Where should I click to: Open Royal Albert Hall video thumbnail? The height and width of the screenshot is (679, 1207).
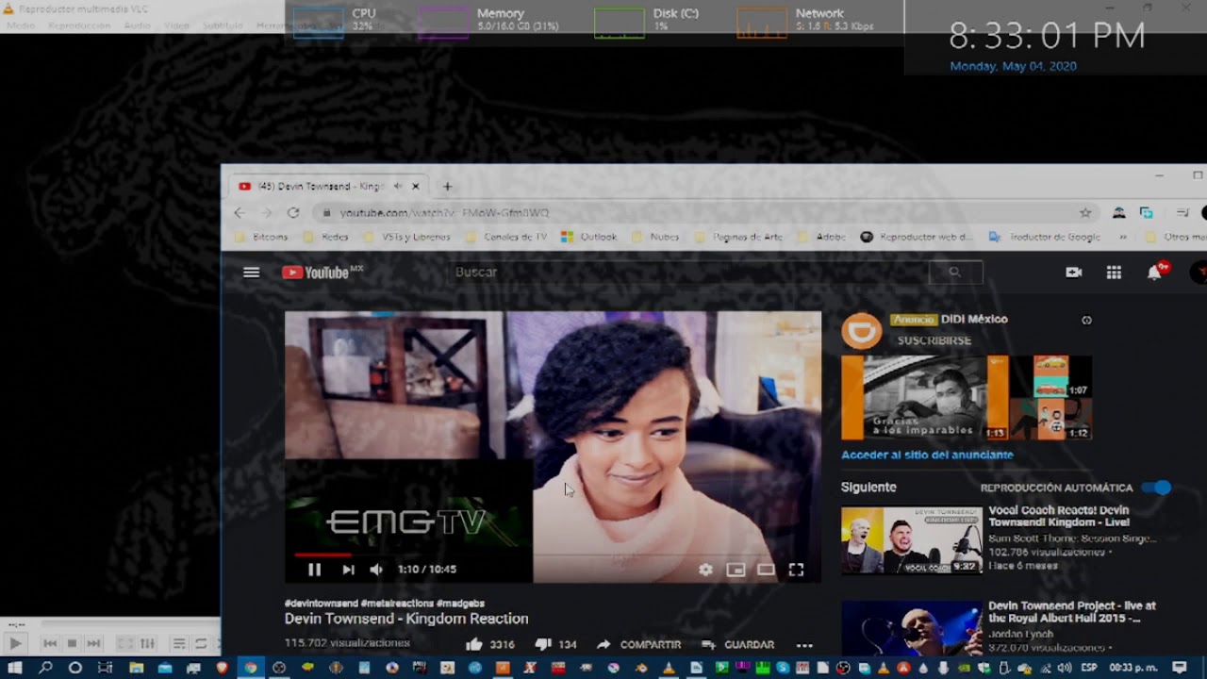[912, 629]
